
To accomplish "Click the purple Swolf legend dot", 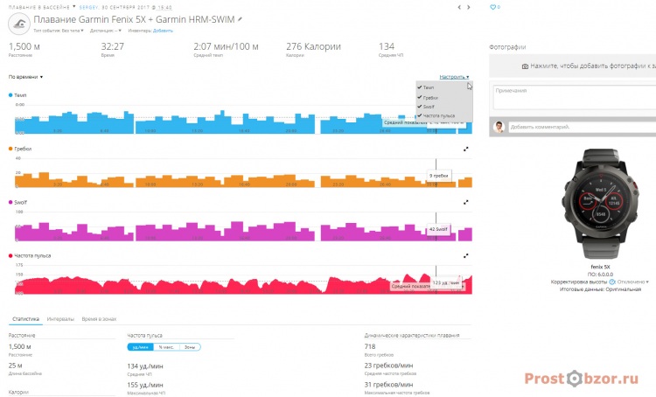I will tap(10, 203).
